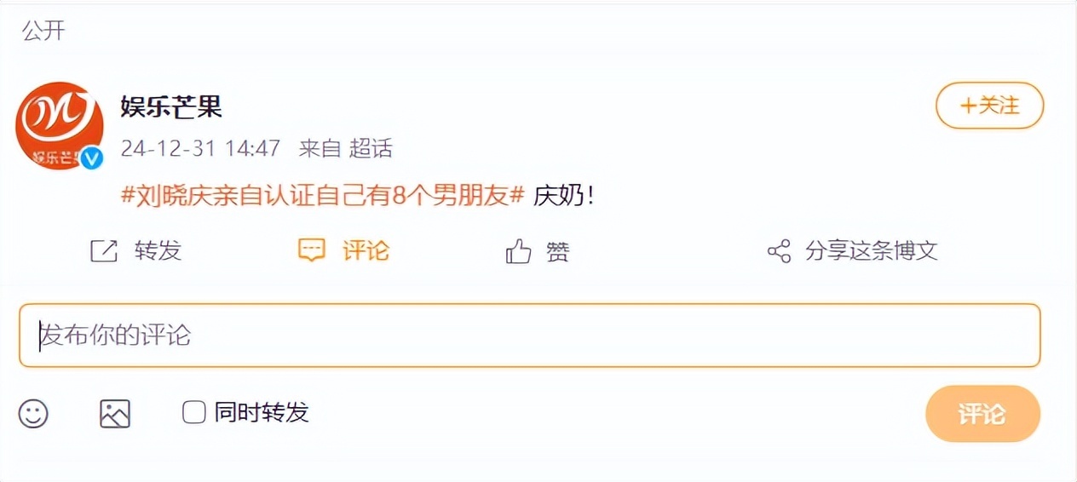Click the thumbs-up like icon

[x=518, y=251]
